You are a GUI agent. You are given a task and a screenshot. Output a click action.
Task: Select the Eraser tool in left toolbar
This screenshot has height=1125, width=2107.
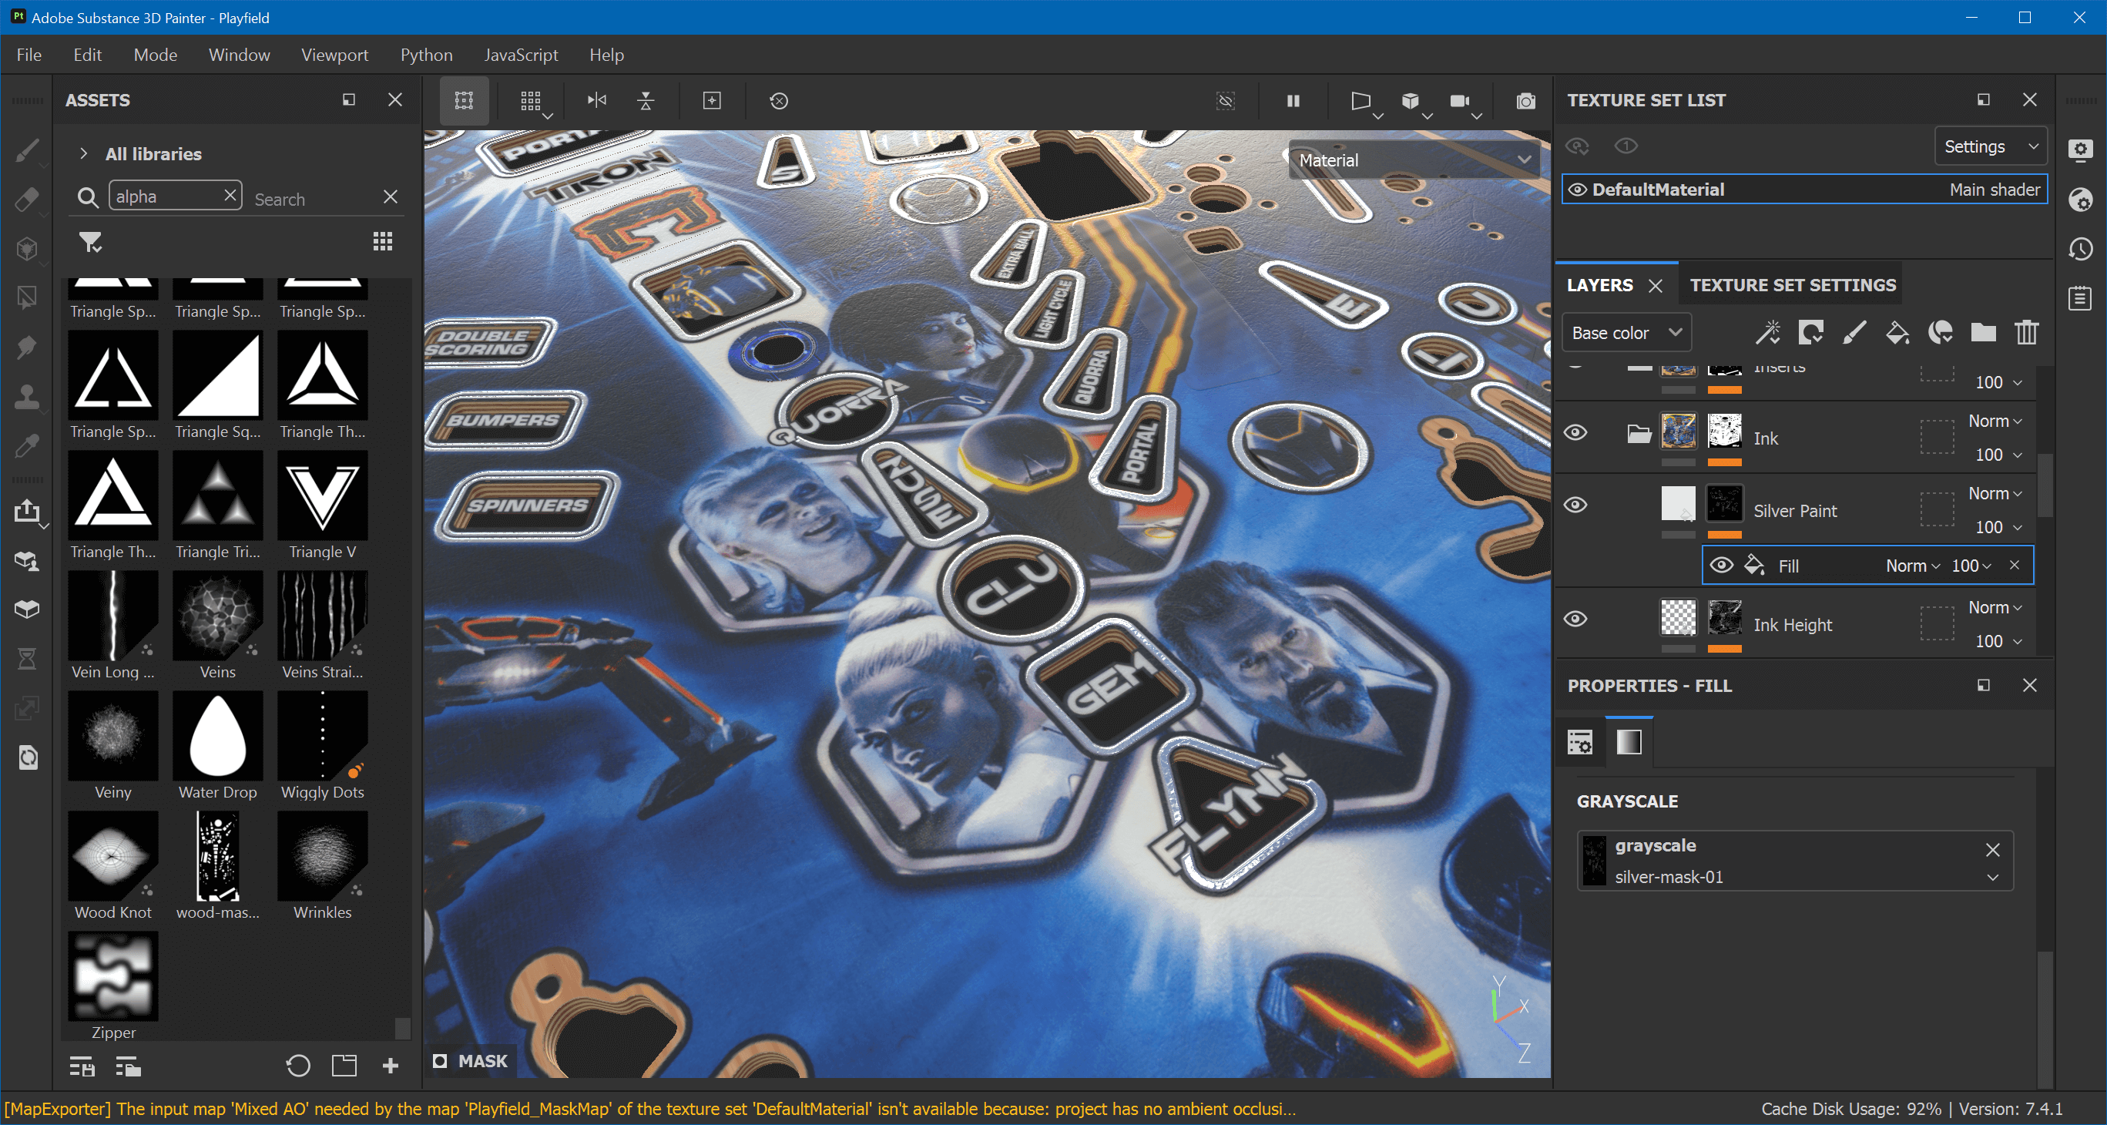[27, 199]
